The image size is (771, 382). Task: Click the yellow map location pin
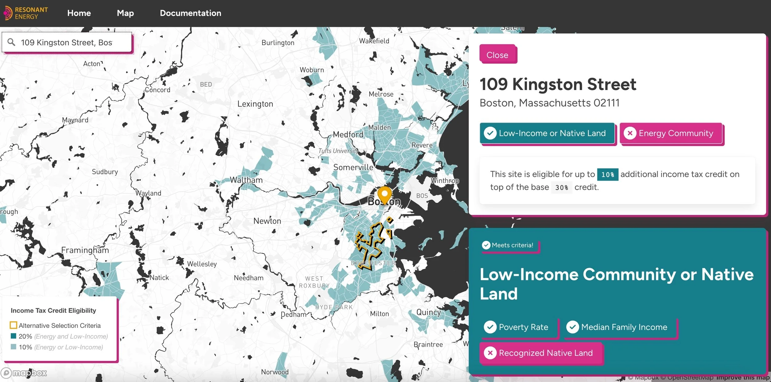point(385,195)
